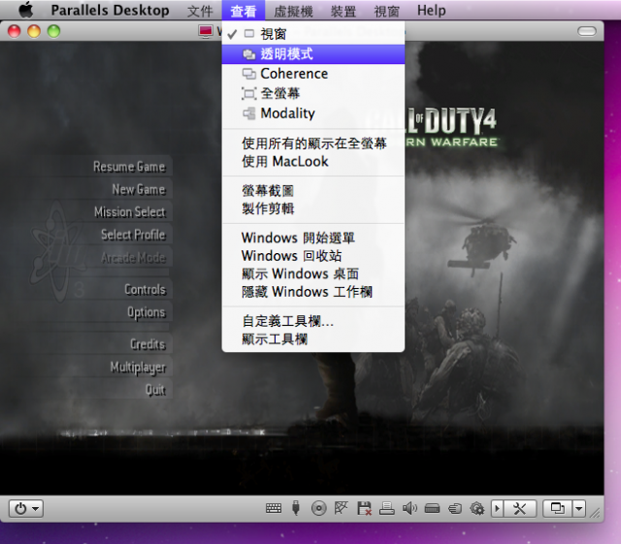Click the Modality mode icon
This screenshot has width=621, height=544.
tap(249, 113)
